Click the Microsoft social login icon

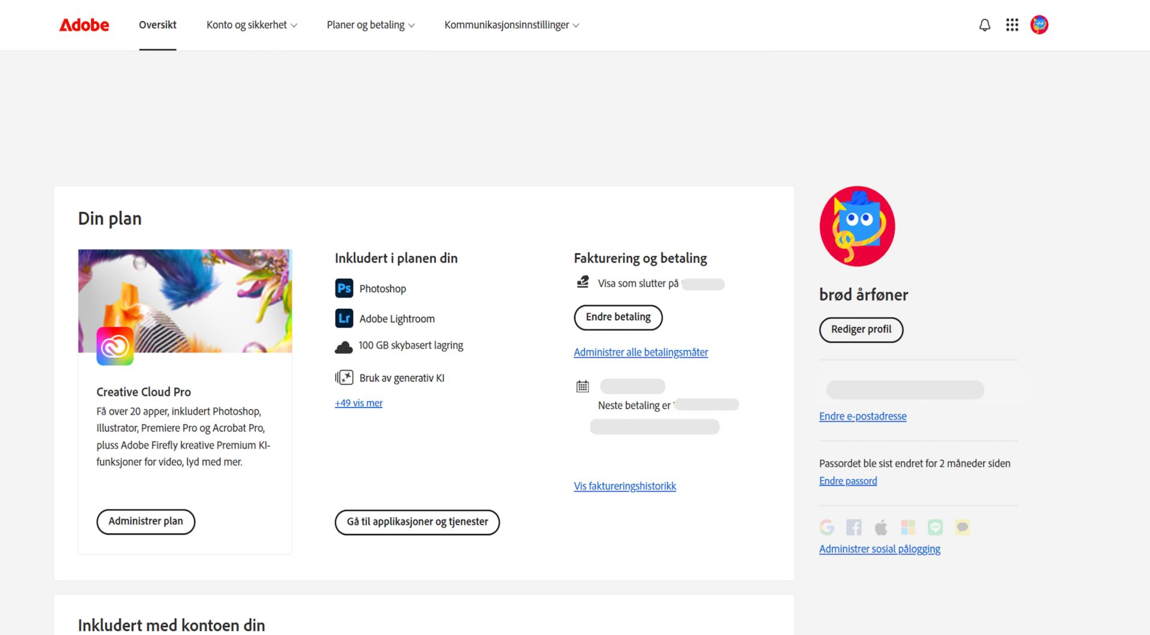[908, 527]
